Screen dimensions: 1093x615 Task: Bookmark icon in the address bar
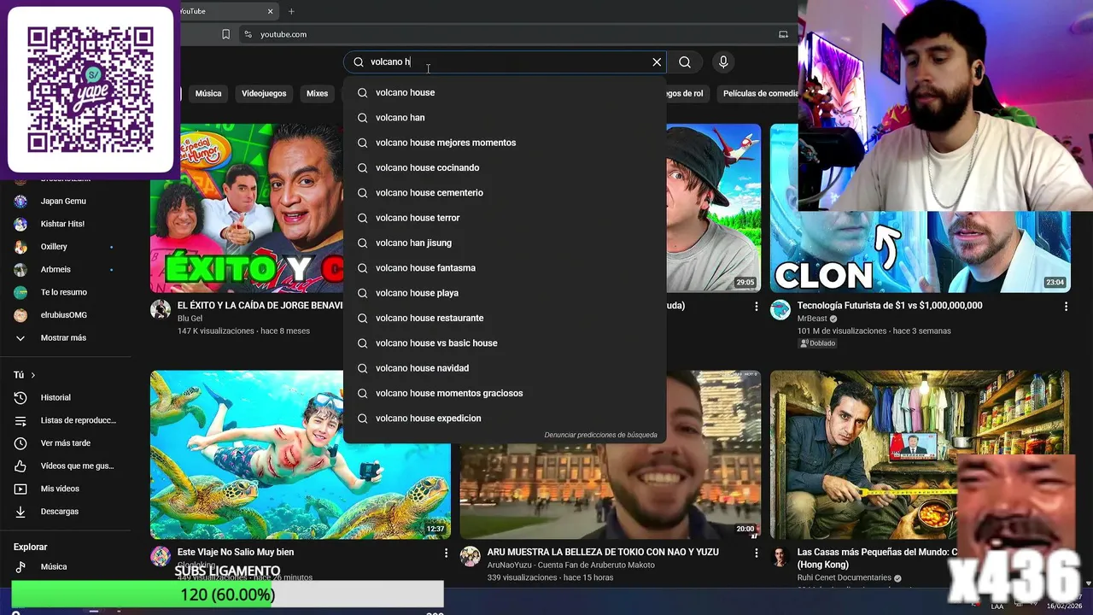click(225, 34)
